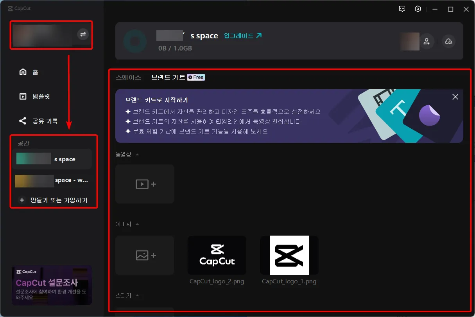The height and width of the screenshot is (317, 475).
Task: Click the home icon in sidebar
Action: point(23,72)
